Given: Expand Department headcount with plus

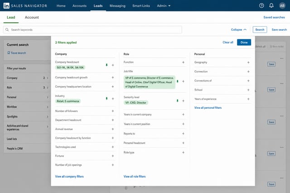Looking at the screenshot, I should click(113, 120).
